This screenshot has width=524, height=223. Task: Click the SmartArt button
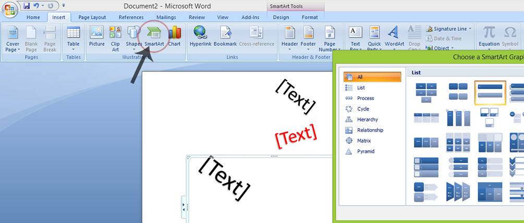[x=154, y=36]
